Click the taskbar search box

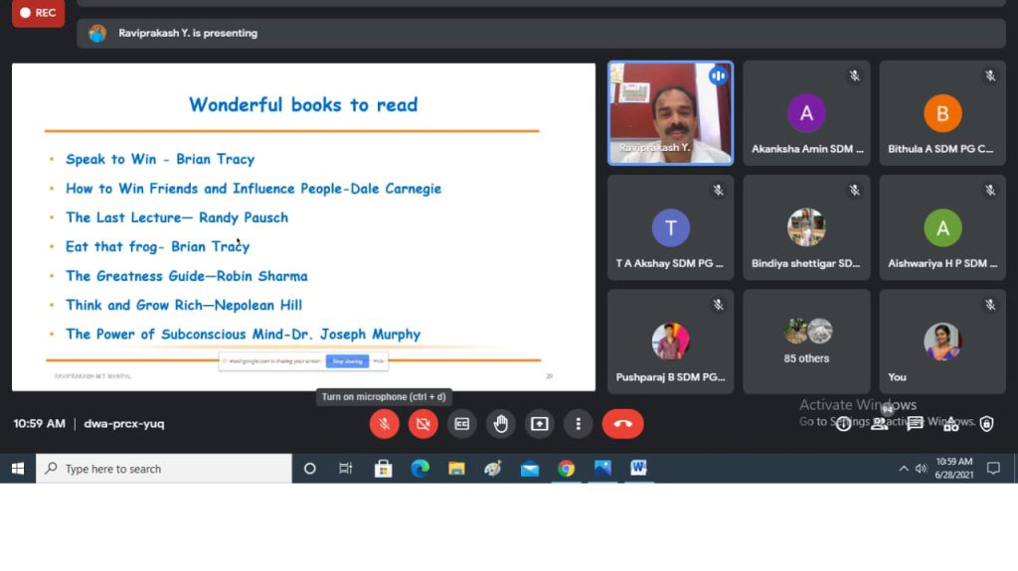coord(164,469)
